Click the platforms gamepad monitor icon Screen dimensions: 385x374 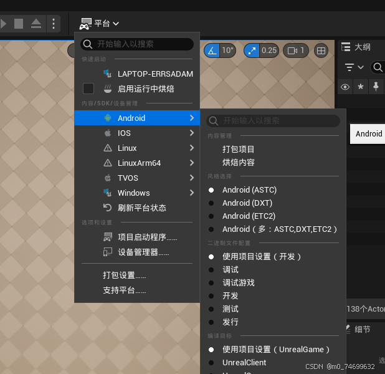point(86,24)
